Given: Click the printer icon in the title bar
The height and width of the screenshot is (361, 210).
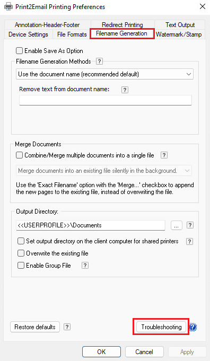Looking at the screenshot, I should pos(8,6).
